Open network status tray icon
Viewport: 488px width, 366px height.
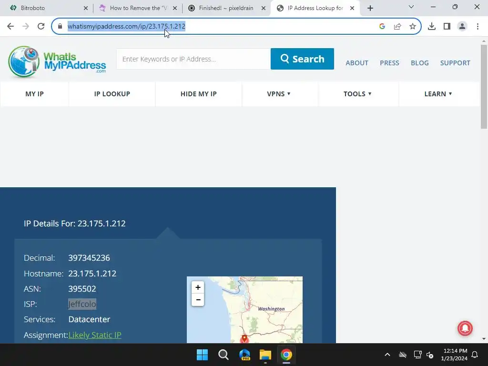point(417,355)
